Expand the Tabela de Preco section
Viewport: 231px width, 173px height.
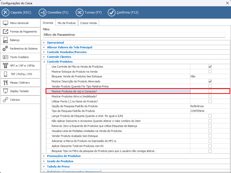tap(44, 166)
